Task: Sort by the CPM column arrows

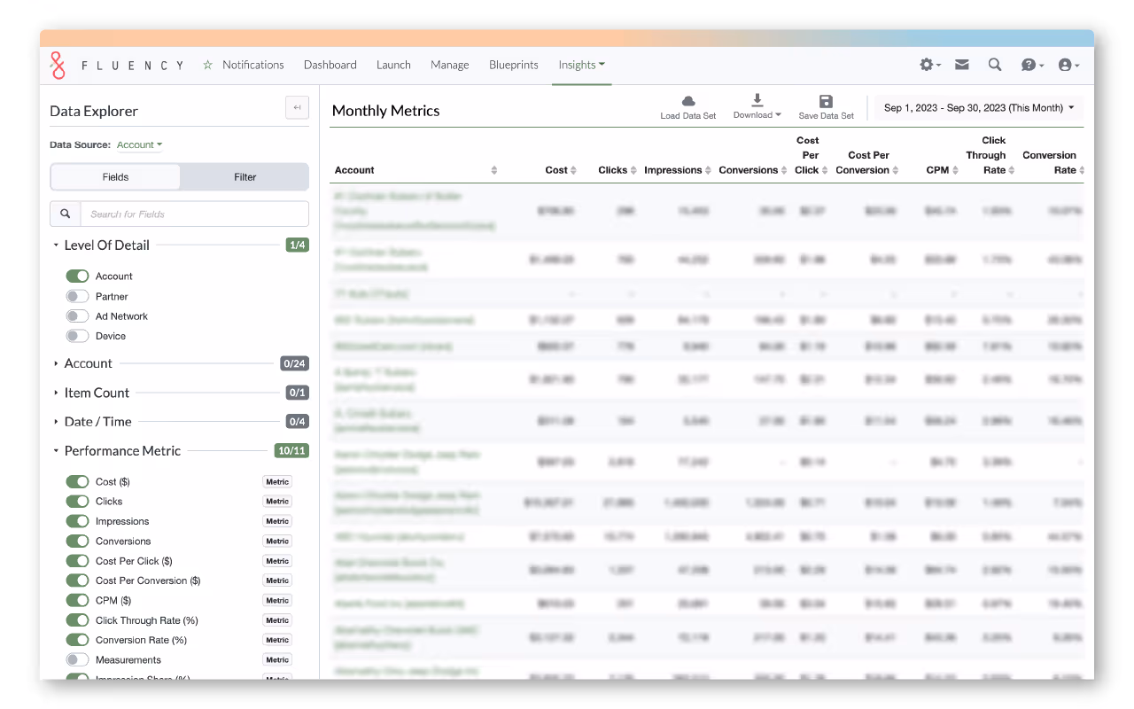Action: (x=955, y=170)
